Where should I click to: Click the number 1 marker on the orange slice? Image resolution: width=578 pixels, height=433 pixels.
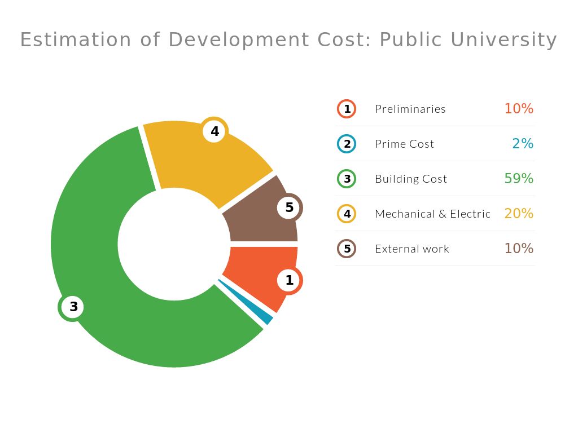pyautogui.click(x=289, y=280)
